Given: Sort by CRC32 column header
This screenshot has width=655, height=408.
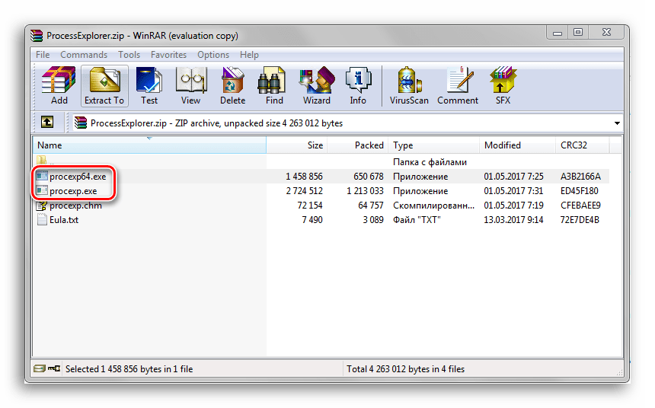Looking at the screenshot, I should click(x=583, y=145).
